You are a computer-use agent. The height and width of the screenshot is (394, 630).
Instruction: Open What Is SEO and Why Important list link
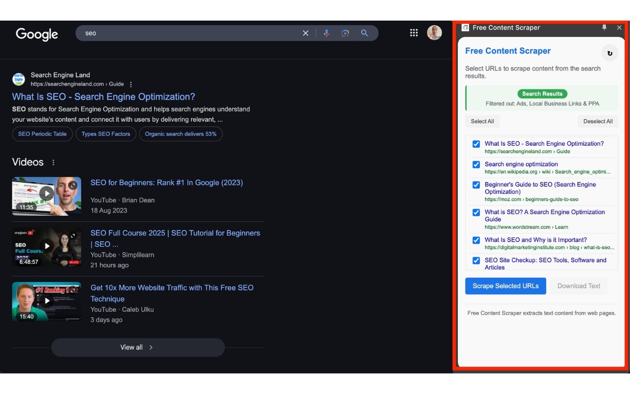click(535, 240)
